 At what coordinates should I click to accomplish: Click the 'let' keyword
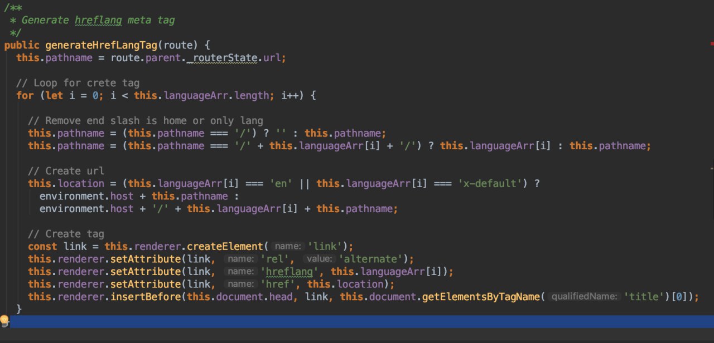53,96
